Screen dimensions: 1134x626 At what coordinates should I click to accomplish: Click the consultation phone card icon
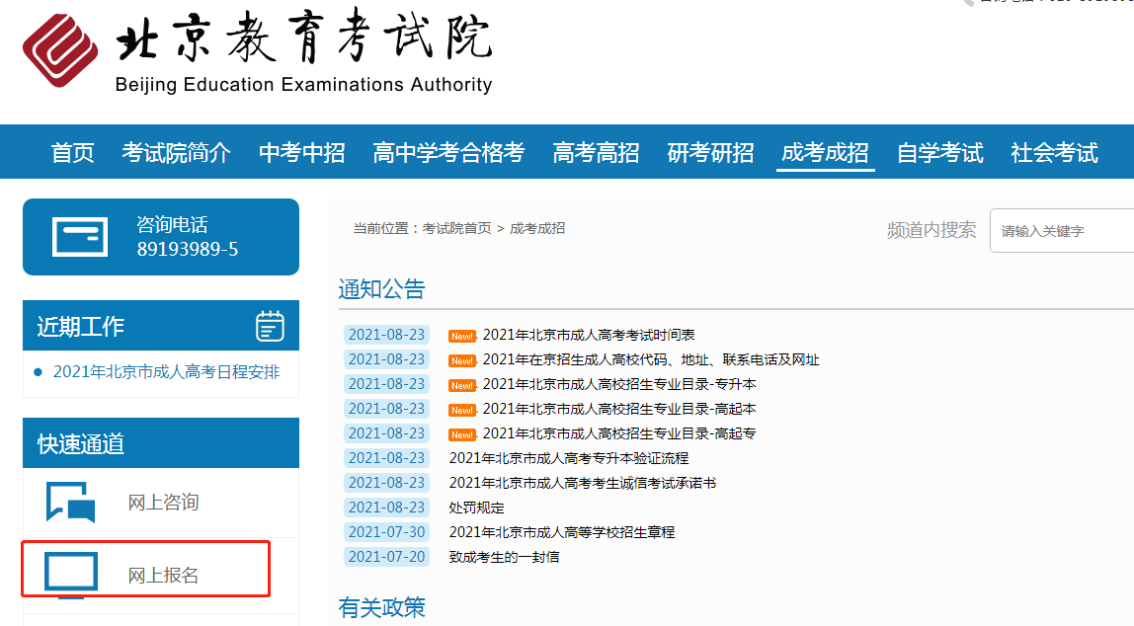pos(80,237)
